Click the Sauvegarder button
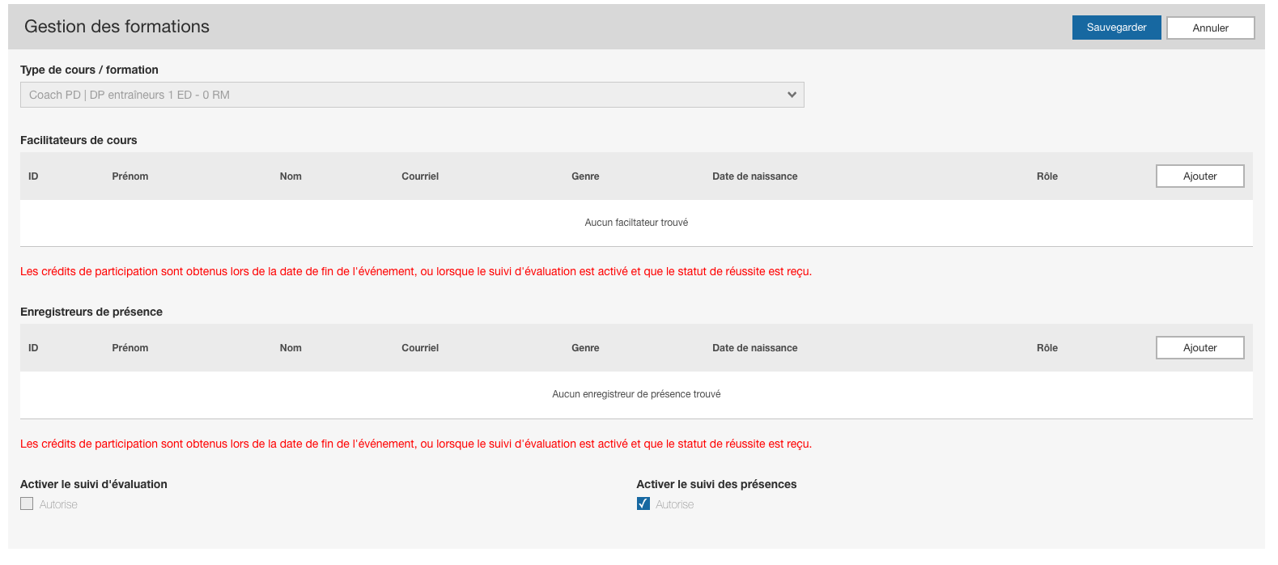The height and width of the screenshot is (565, 1278). pos(1116,28)
